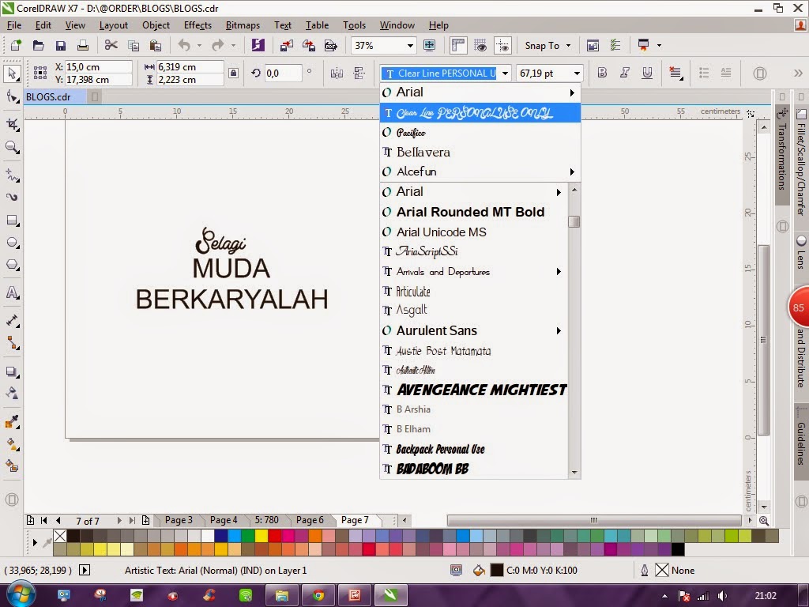Select the Shape edit tool
Image resolution: width=809 pixels, height=607 pixels.
click(13, 97)
